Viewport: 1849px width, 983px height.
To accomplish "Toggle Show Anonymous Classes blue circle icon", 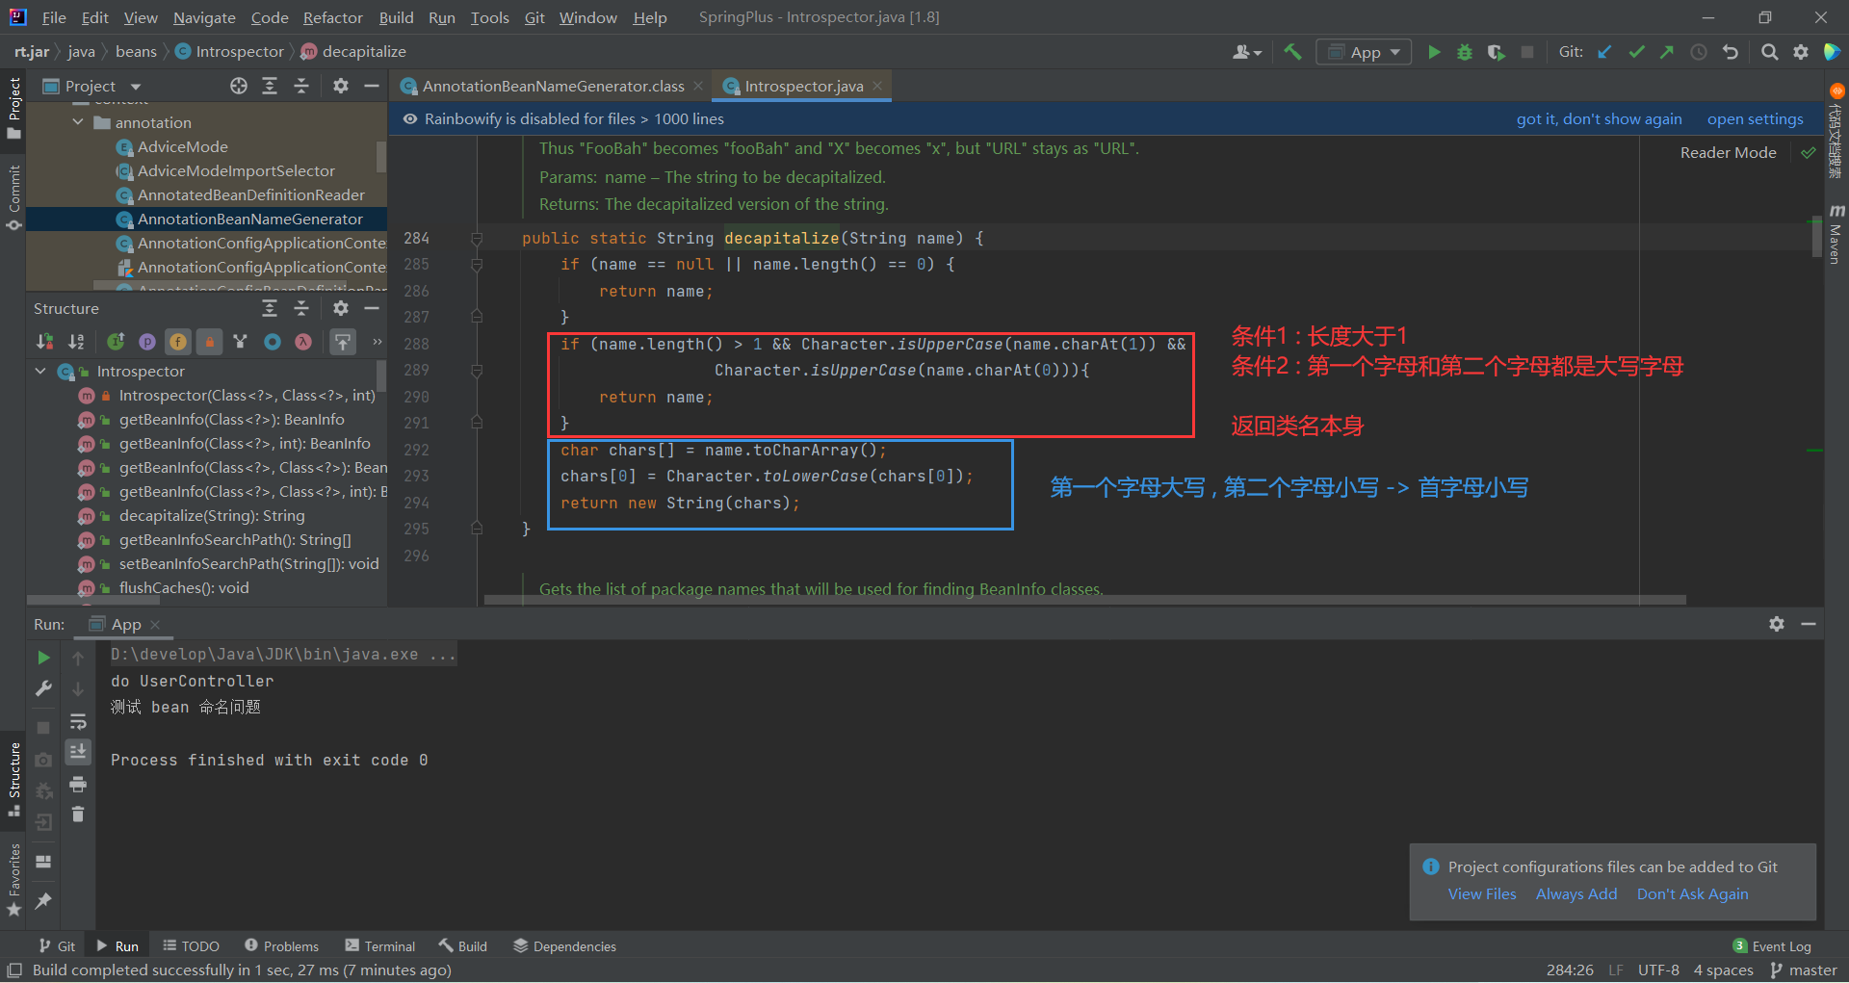I will pos(273,342).
